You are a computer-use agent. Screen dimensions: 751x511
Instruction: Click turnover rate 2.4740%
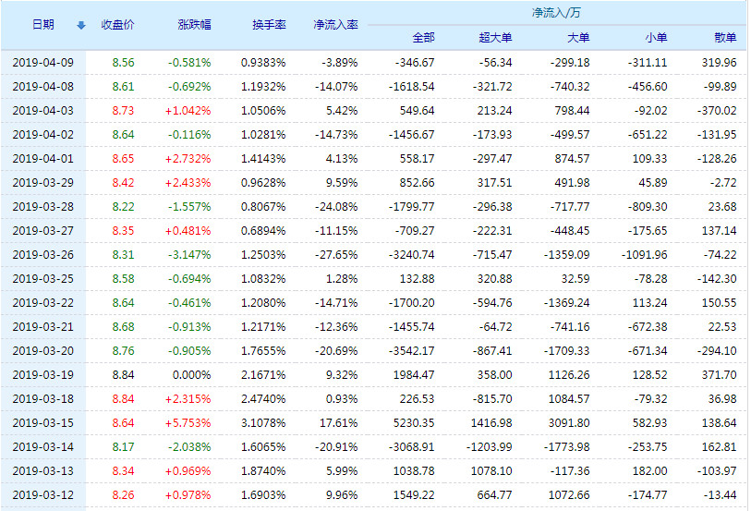pos(263,399)
